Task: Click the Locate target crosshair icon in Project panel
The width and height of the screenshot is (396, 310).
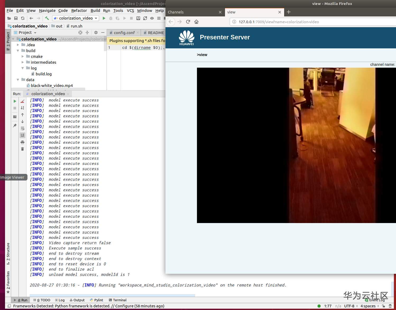Action: click(x=80, y=33)
